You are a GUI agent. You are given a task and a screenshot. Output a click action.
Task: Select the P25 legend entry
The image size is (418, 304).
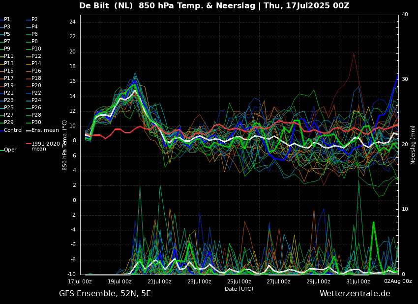[x=7, y=107]
